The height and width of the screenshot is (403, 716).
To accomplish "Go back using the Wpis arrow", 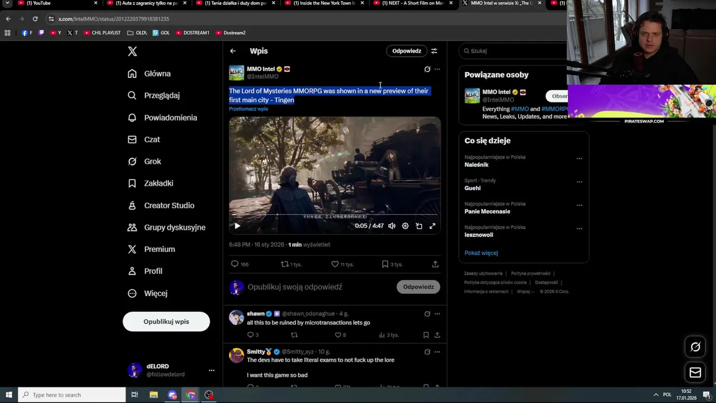I will (x=233, y=51).
